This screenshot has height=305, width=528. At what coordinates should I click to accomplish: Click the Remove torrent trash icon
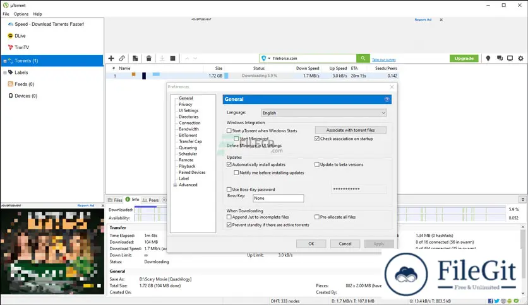(x=149, y=59)
